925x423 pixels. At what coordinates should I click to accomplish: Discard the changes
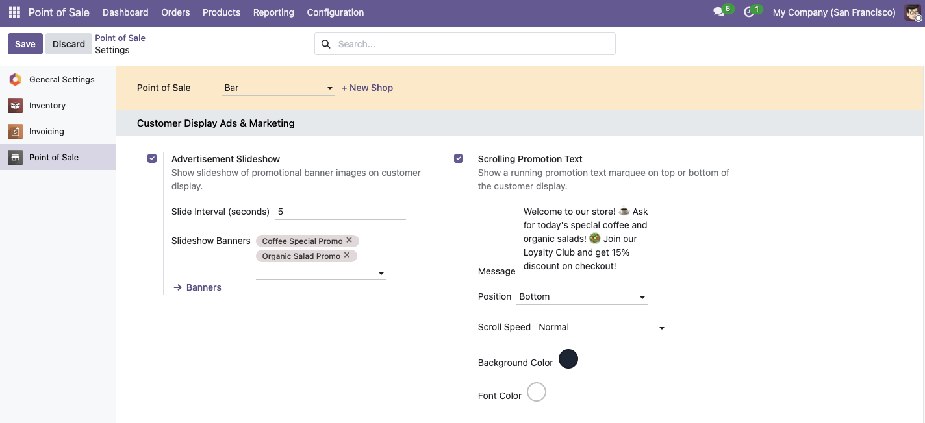click(x=69, y=44)
